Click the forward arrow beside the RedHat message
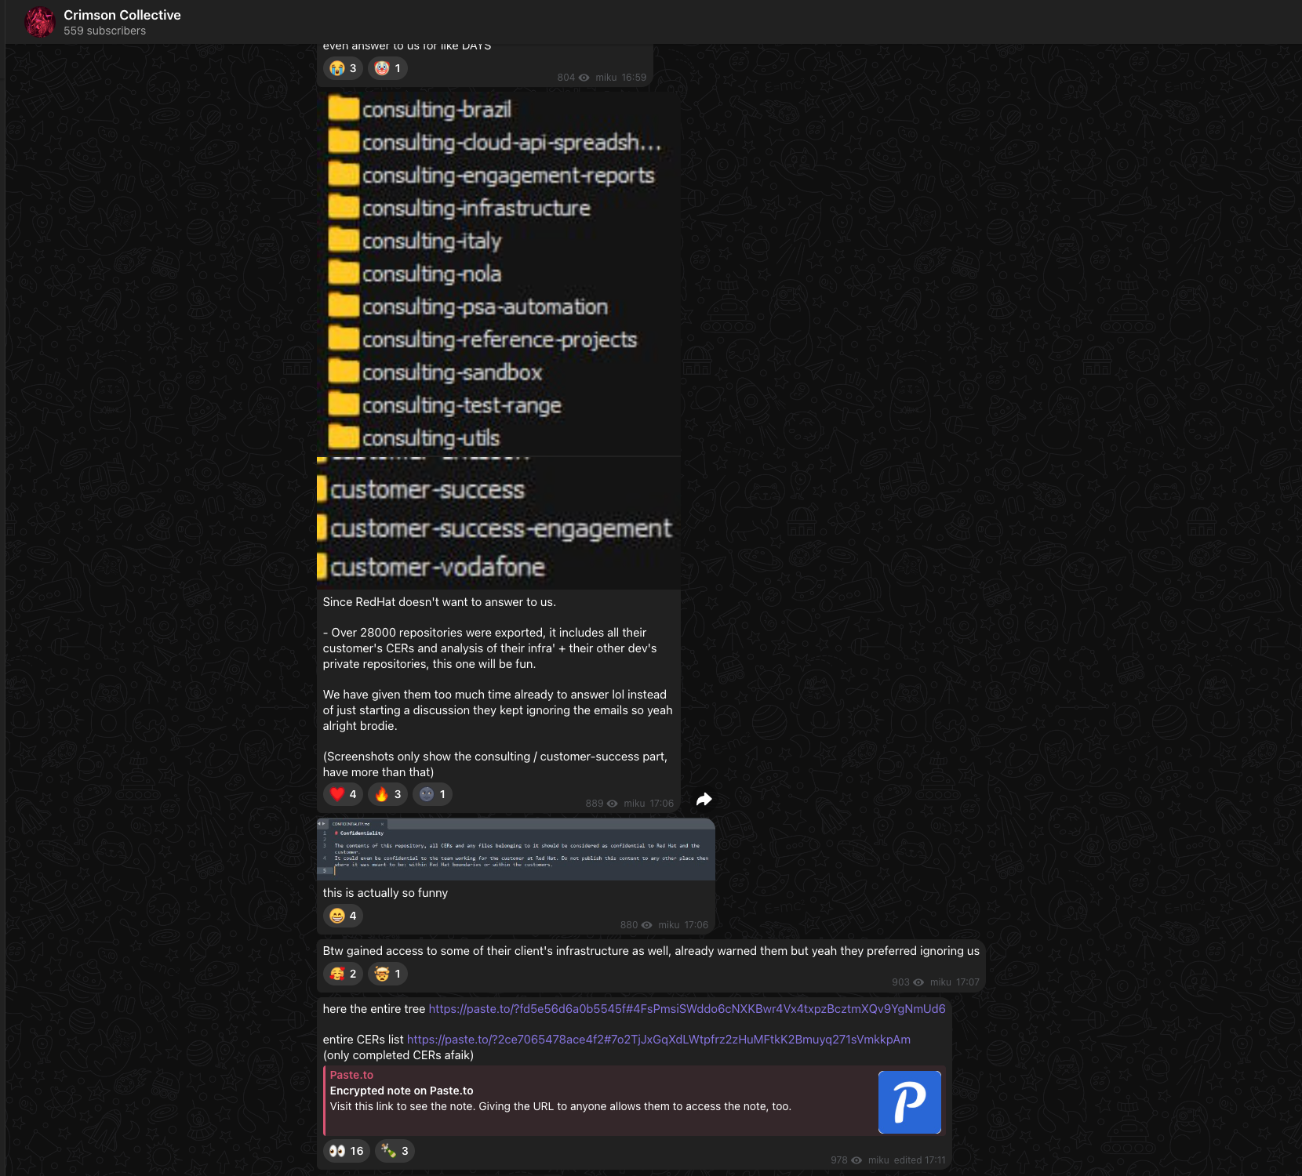Image resolution: width=1302 pixels, height=1176 pixels. click(704, 799)
